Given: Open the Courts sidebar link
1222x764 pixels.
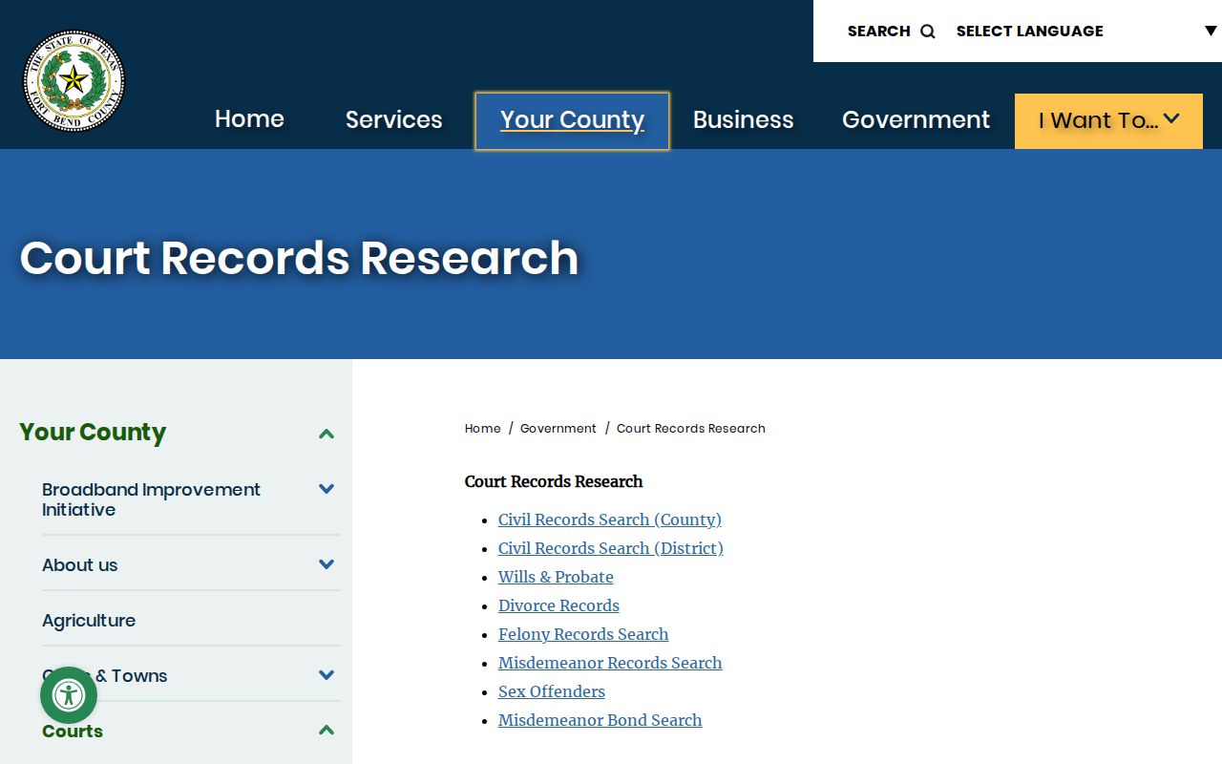Looking at the screenshot, I should click(73, 732).
